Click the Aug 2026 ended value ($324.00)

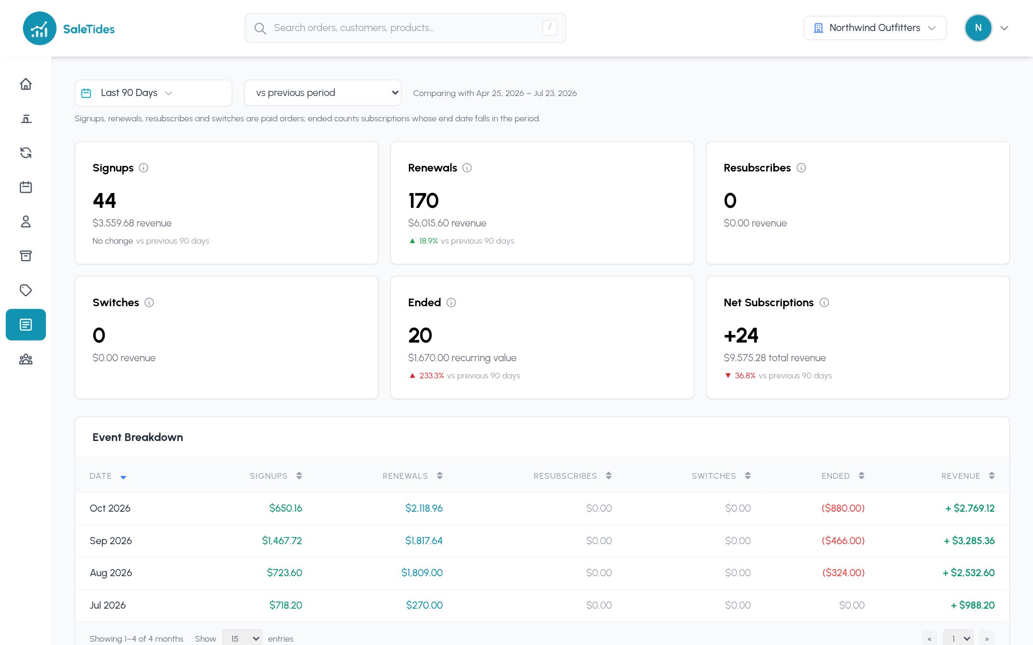[844, 573]
